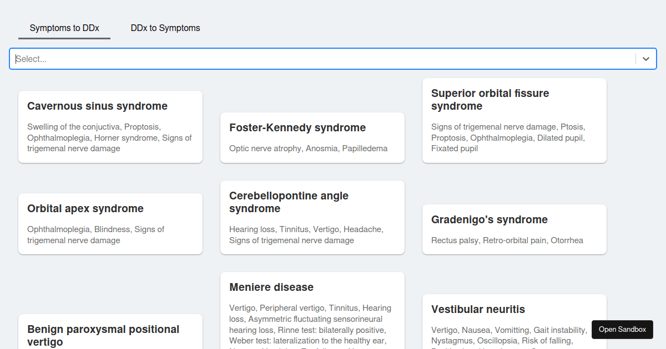This screenshot has width=666, height=349.
Task: Click the Foster-Kennedy syndrome card title
Action: [297, 127]
